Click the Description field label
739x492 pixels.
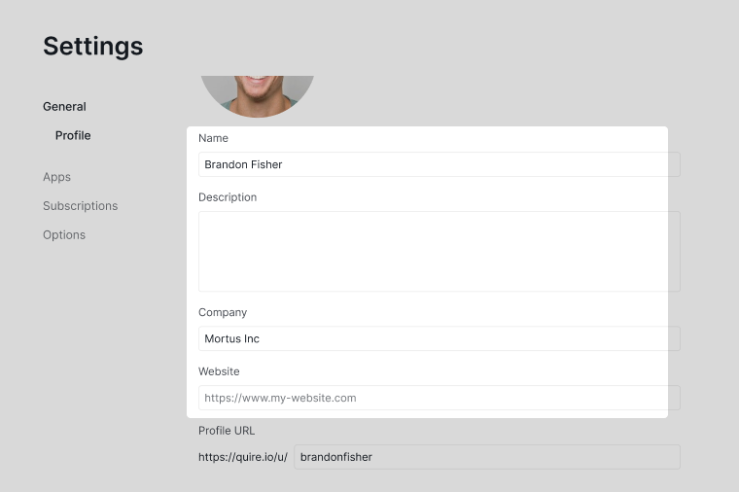tap(228, 197)
